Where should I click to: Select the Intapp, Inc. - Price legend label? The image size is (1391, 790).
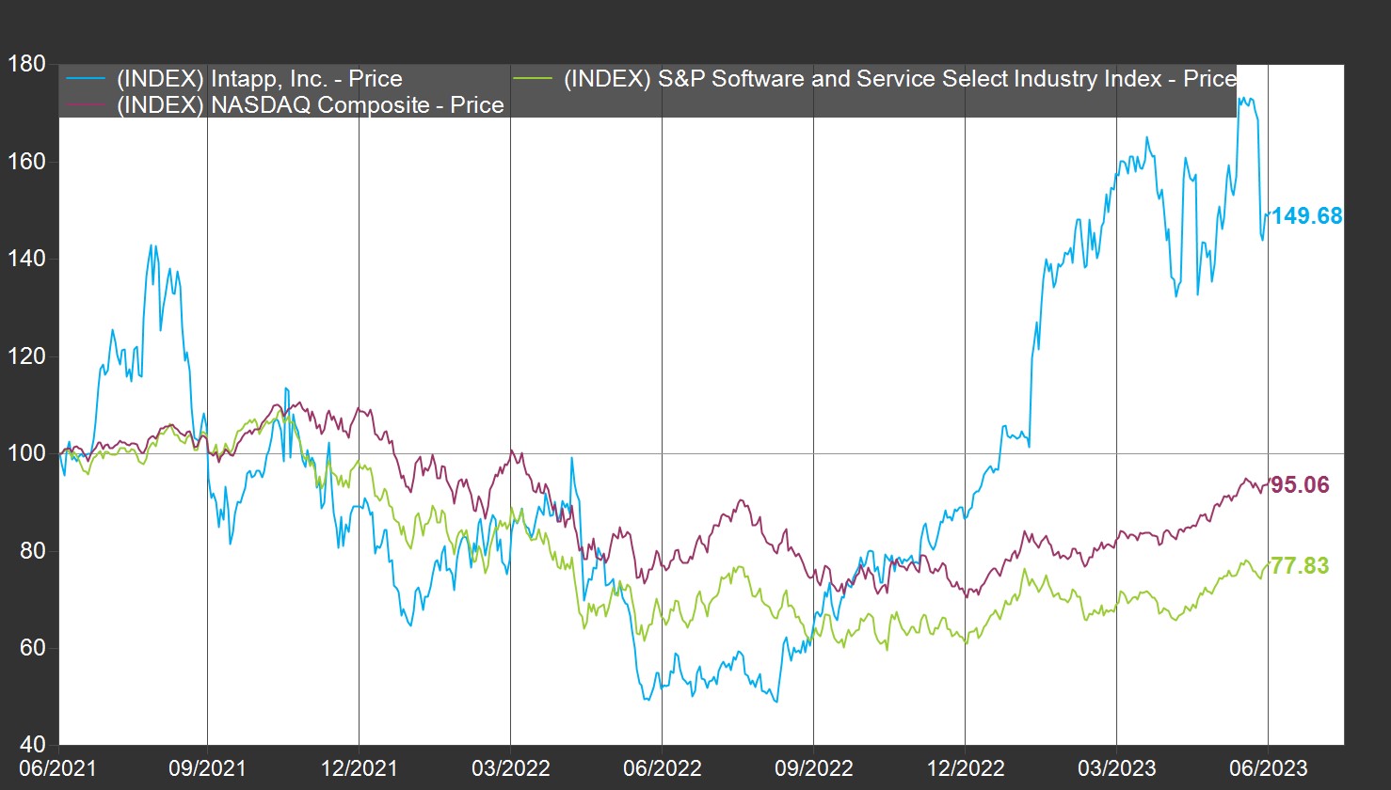[259, 79]
